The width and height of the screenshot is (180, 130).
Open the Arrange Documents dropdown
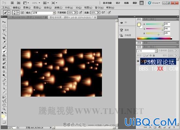click(46, 3)
